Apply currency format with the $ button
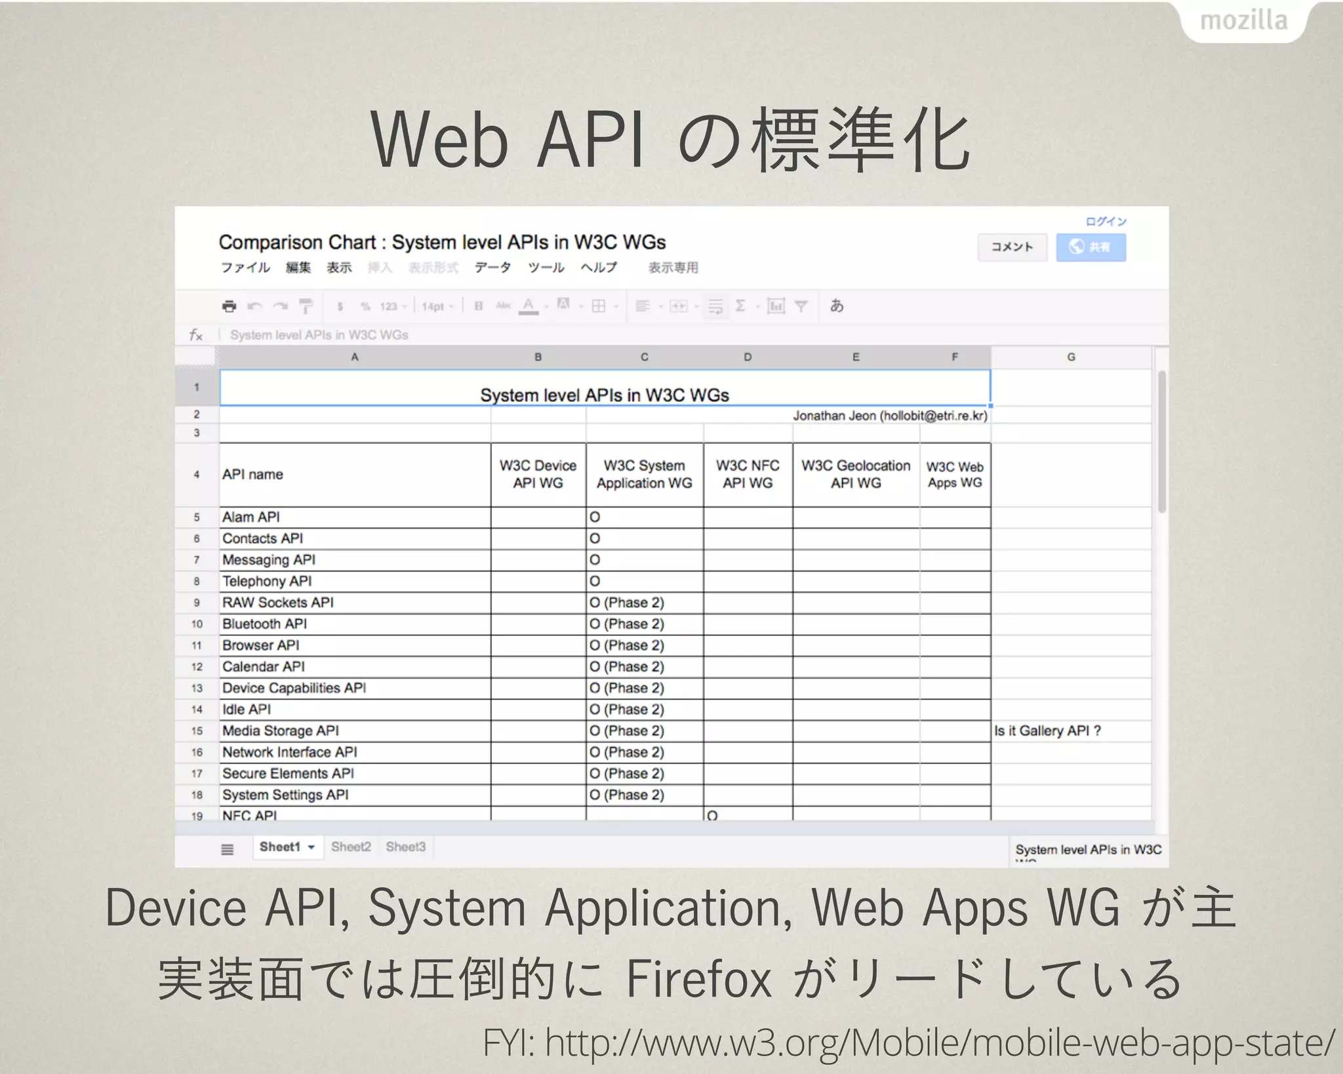 [x=340, y=306]
